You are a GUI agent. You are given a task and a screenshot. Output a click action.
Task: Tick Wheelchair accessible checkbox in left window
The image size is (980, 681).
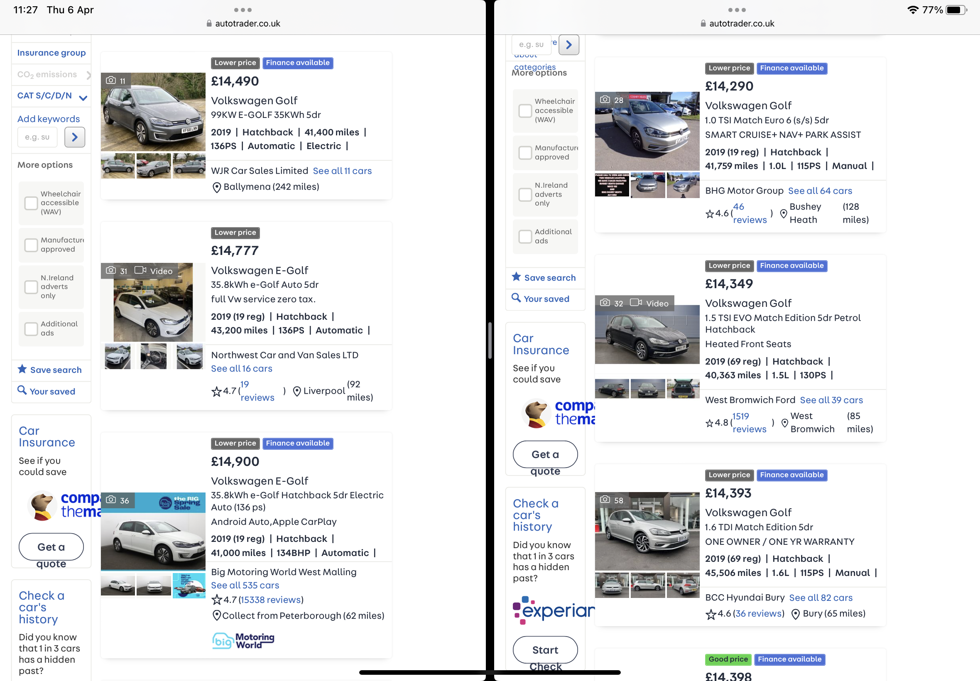(31, 203)
